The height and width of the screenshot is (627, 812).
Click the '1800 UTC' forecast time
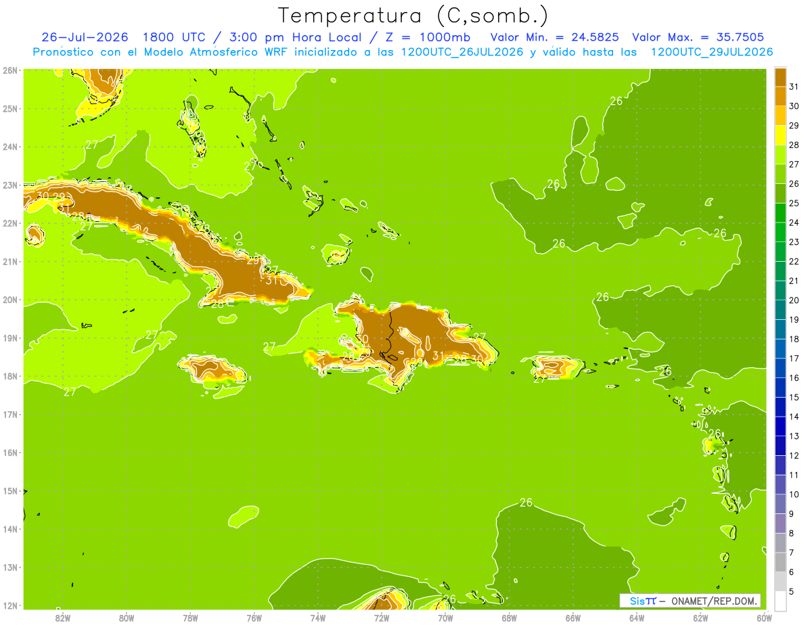pos(175,37)
